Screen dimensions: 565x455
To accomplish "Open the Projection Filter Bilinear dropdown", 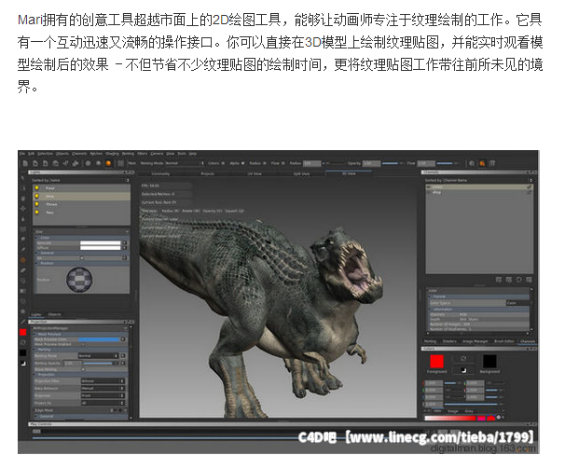I will click(103, 380).
